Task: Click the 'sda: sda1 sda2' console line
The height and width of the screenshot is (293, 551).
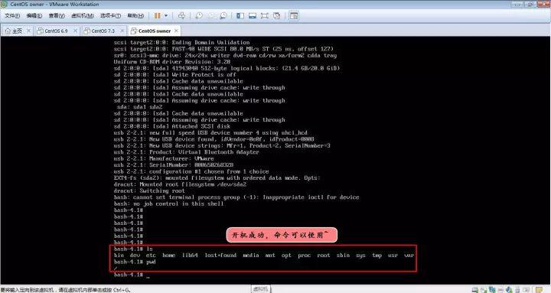Action: click(x=139, y=107)
